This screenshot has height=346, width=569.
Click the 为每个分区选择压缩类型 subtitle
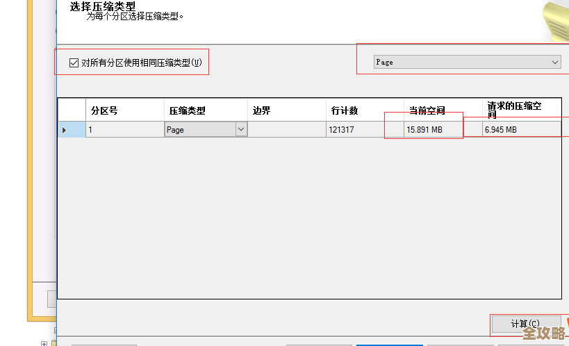(x=135, y=17)
